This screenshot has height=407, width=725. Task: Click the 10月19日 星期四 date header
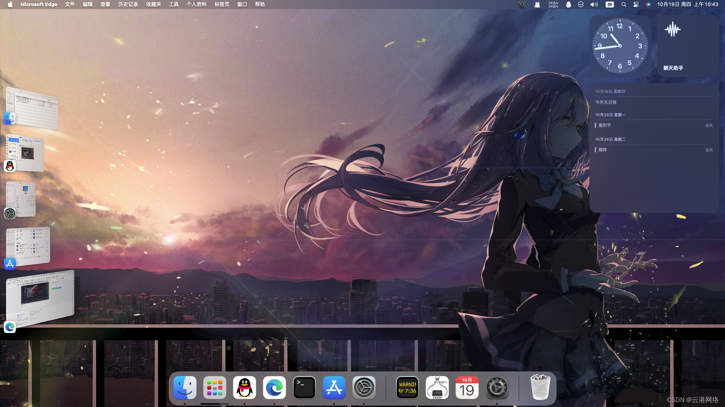click(x=610, y=91)
